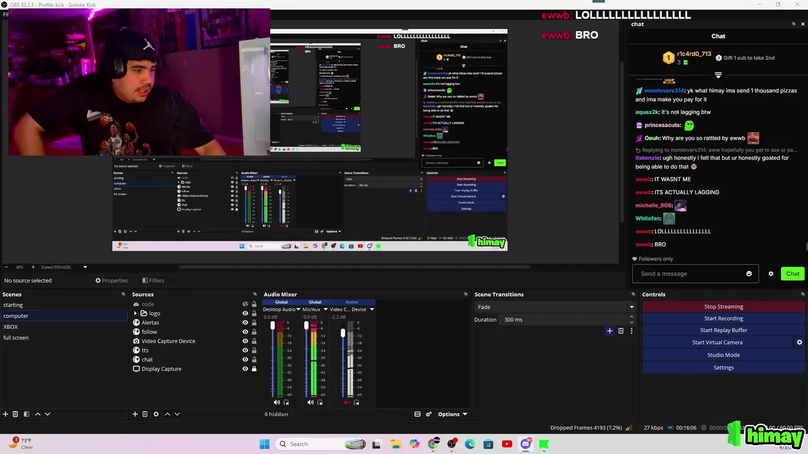Pop out Scenes dock icon
The width and height of the screenshot is (808, 454).
click(123, 294)
